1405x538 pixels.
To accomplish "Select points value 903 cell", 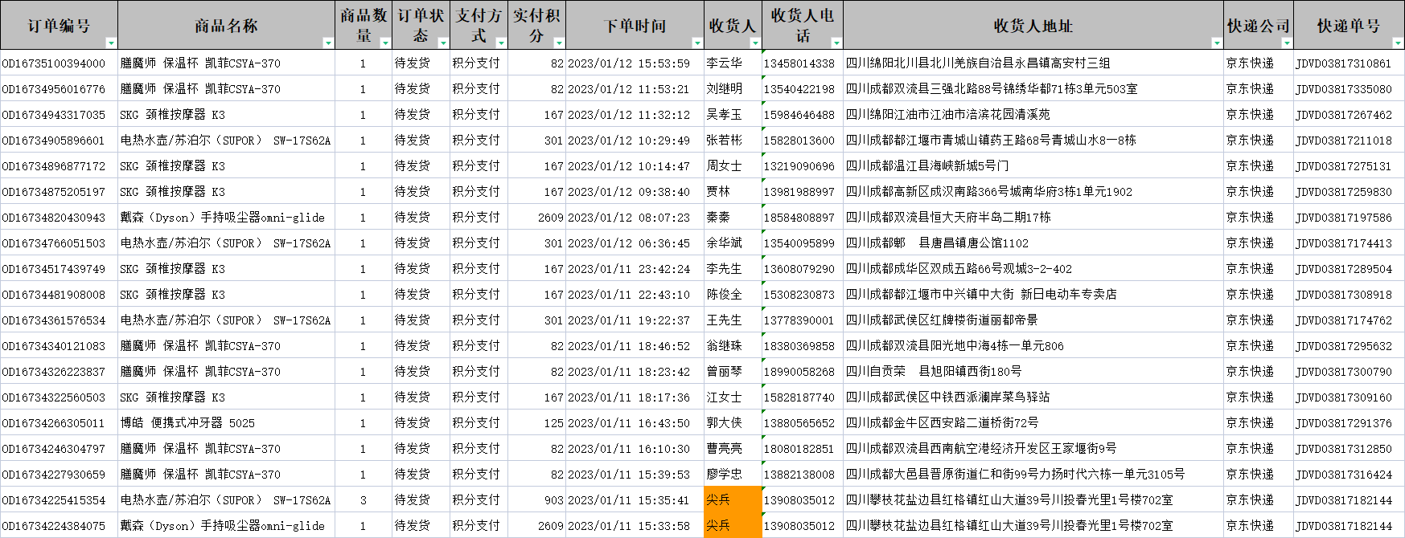I will tap(536, 500).
